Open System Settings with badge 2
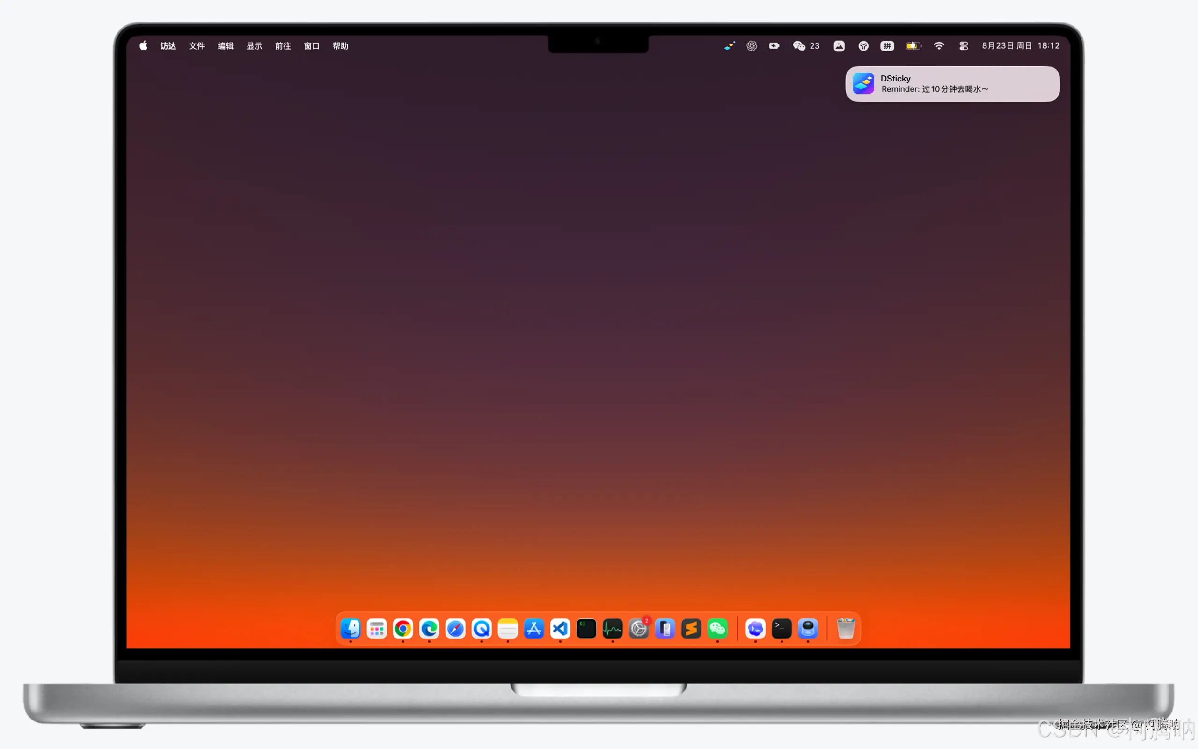The image size is (1198, 749). tap(639, 629)
